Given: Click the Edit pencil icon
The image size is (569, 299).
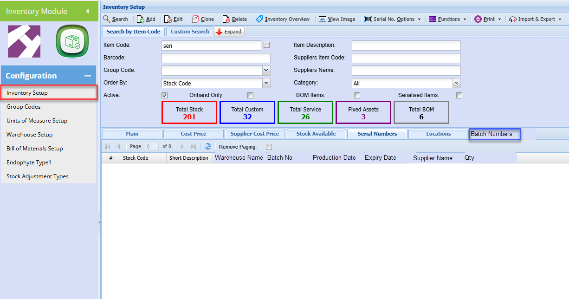Looking at the screenshot, I should (168, 19).
